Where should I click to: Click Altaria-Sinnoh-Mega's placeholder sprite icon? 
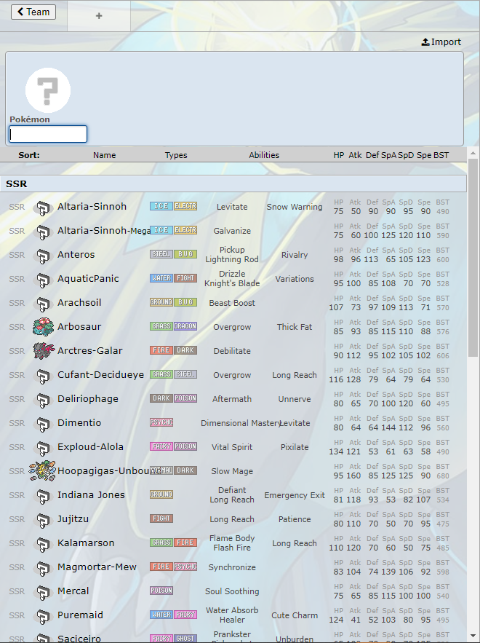(44, 232)
